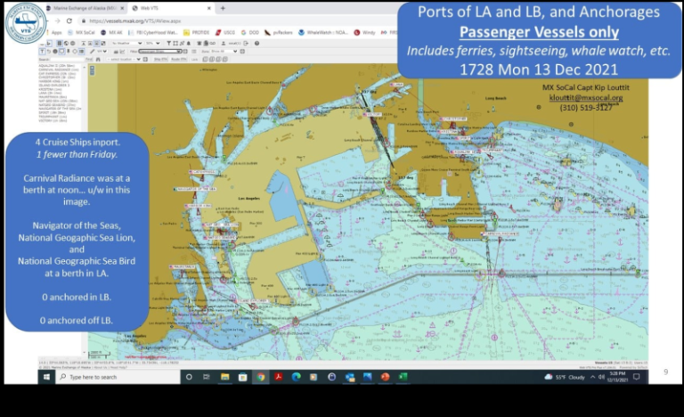Screen dimensions: 684x417
Task: Click the browser reload button
Action: tap(69, 20)
